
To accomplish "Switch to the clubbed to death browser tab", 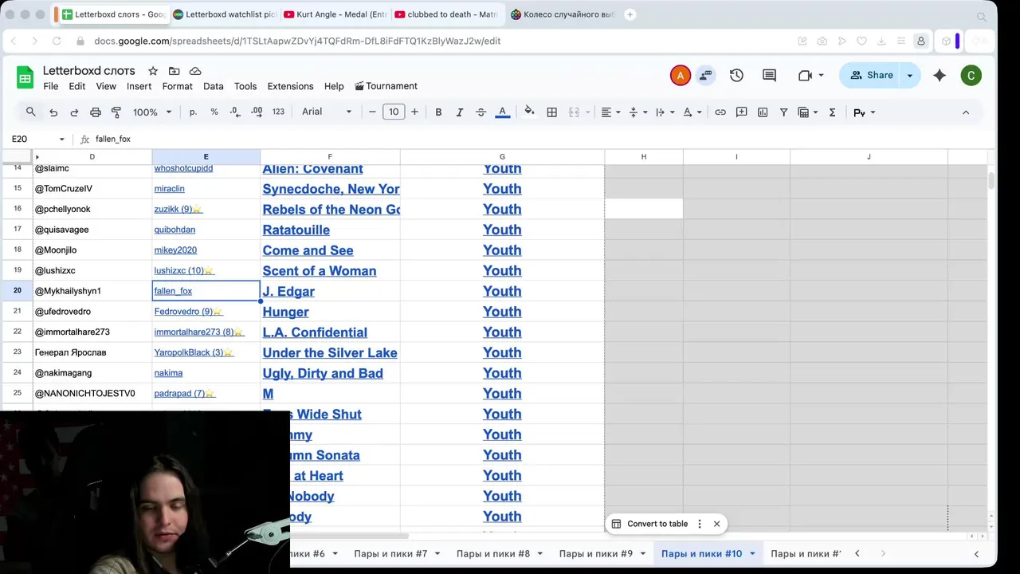I will click(446, 14).
